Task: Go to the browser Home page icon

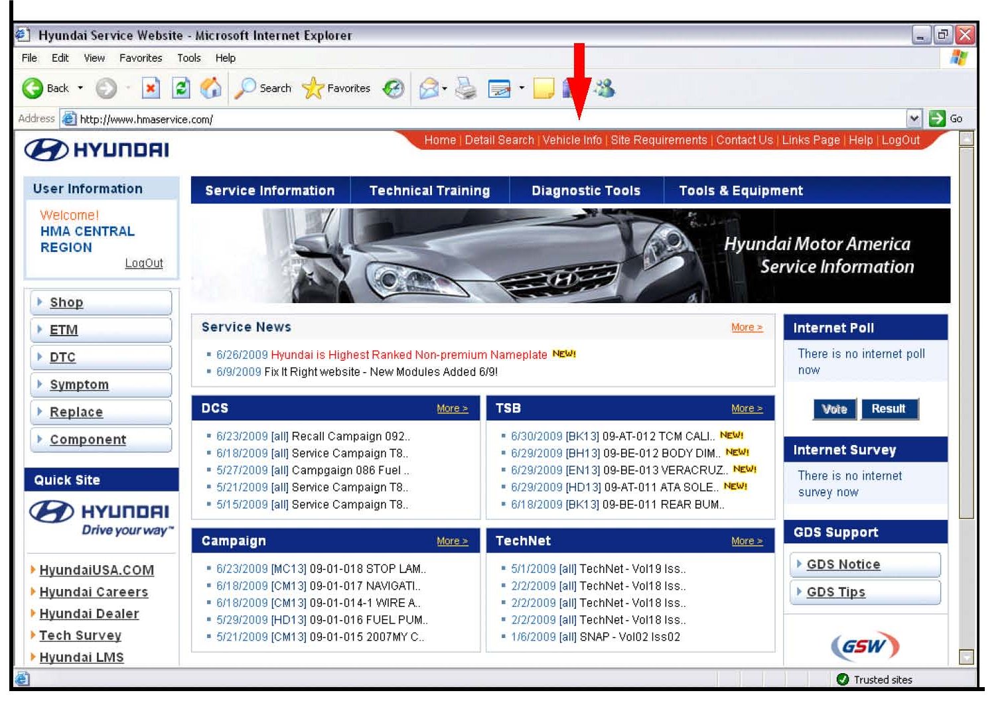Action: pos(210,88)
